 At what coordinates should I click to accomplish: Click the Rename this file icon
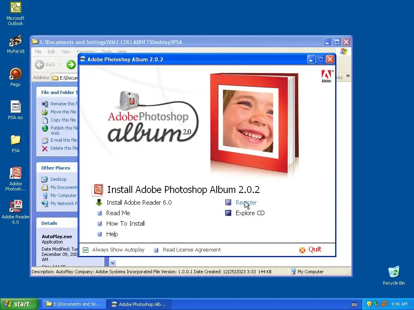[45, 104]
